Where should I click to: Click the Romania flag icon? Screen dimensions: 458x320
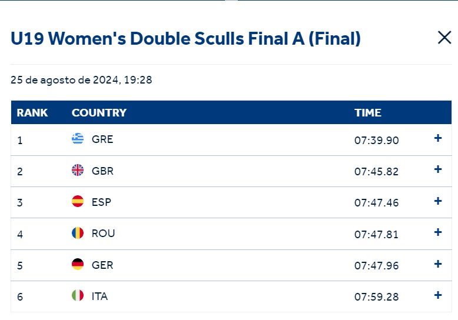coord(78,233)
